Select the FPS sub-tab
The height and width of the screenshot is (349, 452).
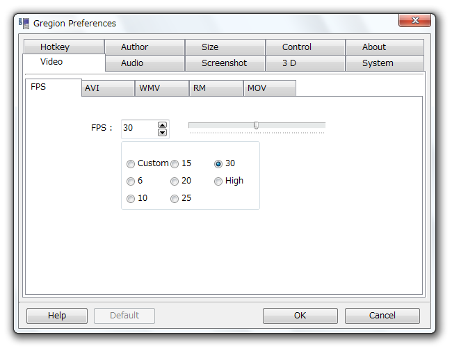click(x=54, y=88)
